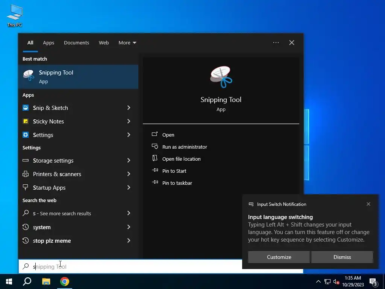
Task: Expand Startup Apps details arrow
Action: (x=129, y=187)
